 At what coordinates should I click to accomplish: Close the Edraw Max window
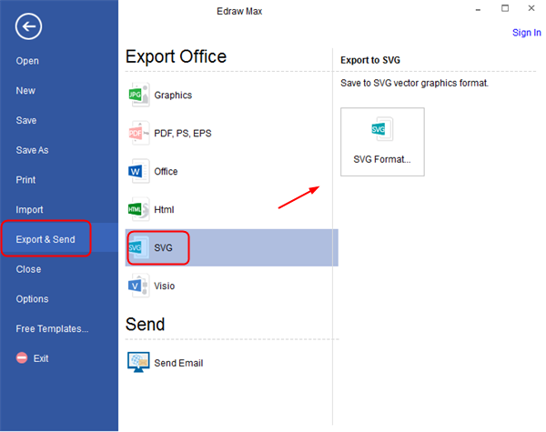[x=531, y=8]
